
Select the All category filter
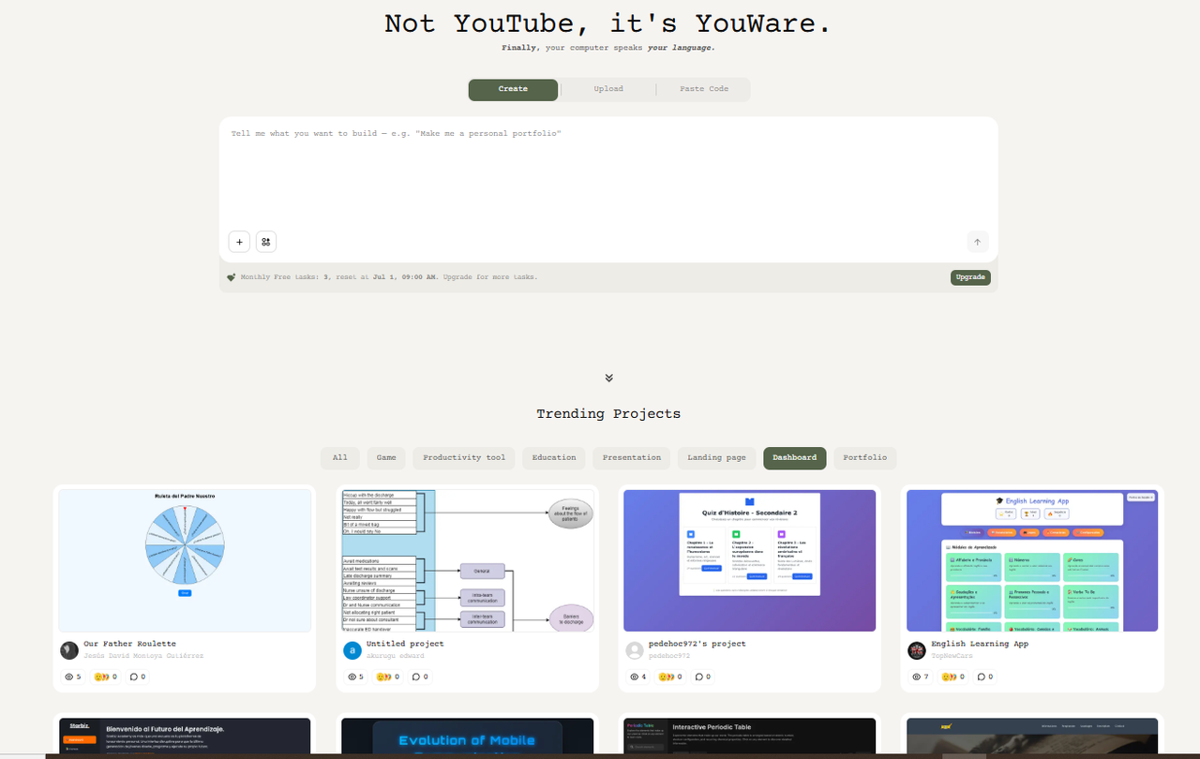click(x=339, y=457)
